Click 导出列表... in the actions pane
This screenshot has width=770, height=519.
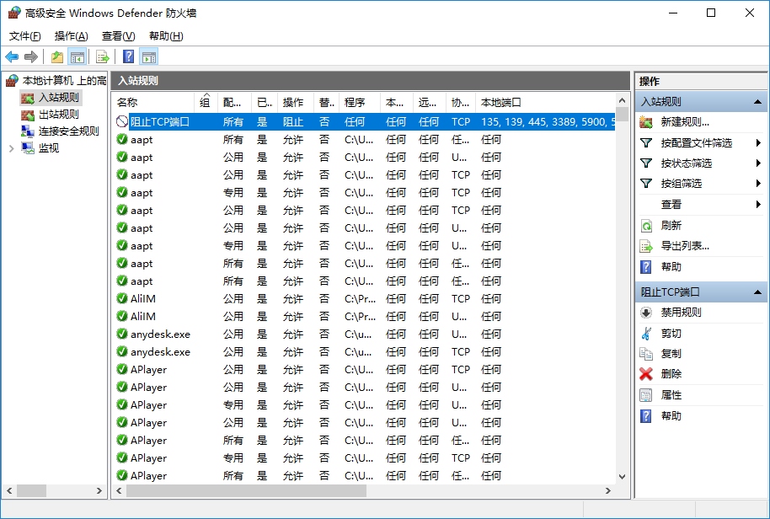(685, 245)
